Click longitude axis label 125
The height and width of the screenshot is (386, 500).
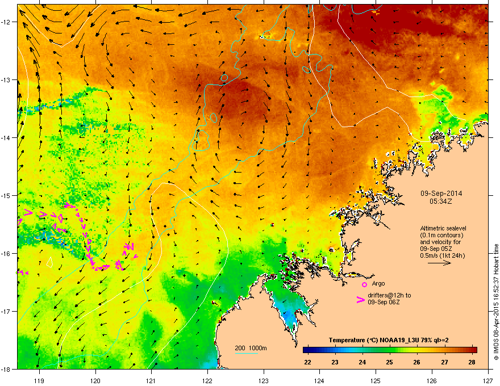point(376,380)
